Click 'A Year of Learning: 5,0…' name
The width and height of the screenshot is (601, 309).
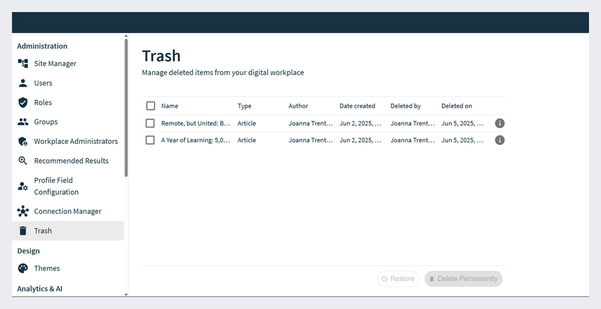196,140
